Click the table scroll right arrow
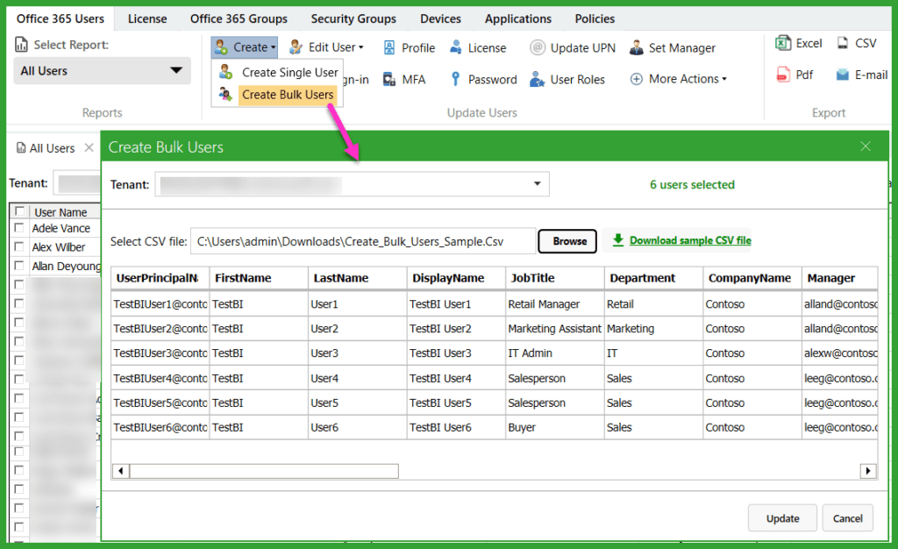This screenshot has width=898, height=549. click(x=868, y=471)
